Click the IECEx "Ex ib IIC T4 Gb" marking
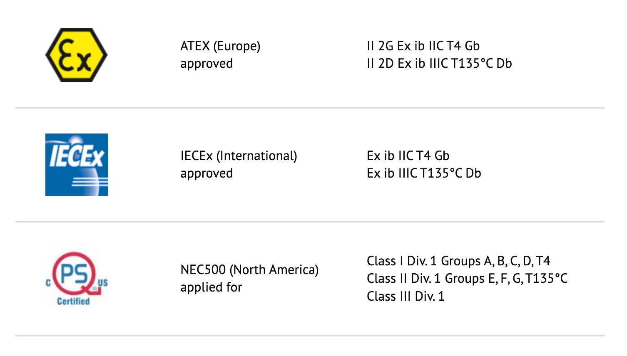The width and height of the screenshot is (627, 356). [408, 156]
